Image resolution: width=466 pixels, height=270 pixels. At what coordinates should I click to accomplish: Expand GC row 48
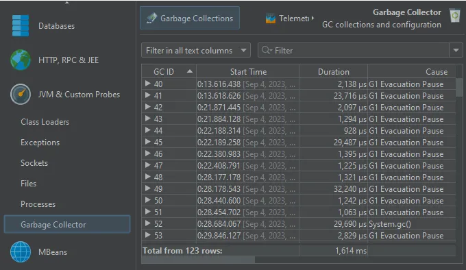click(x=148, y=177)
